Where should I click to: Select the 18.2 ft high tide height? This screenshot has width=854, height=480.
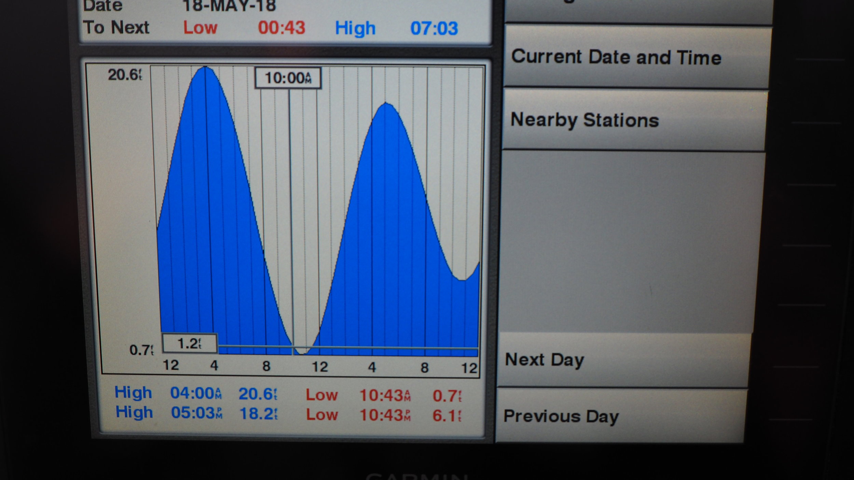tap(259, 414)
